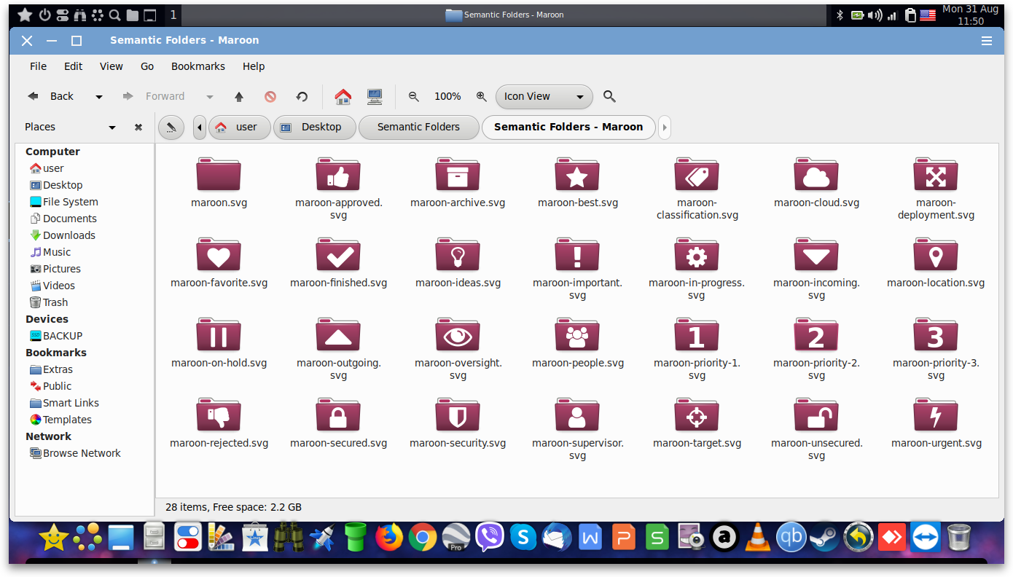Launch VLC media player from the dock
This screenshot has width=1013, height=577.
click(x=759, y=538)
